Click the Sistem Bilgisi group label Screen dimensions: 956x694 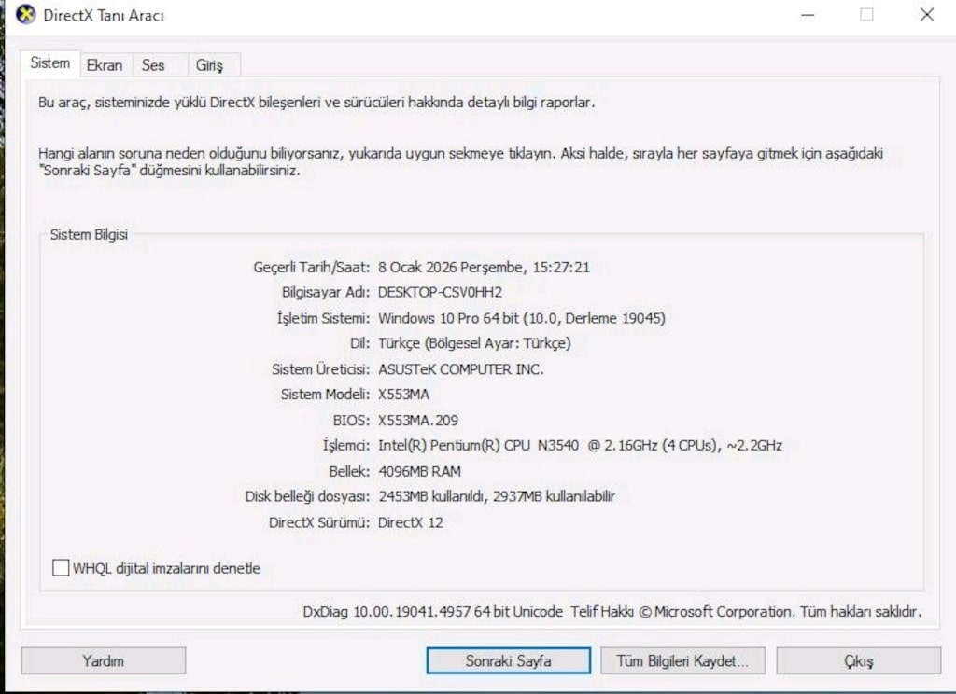tap(89, 234)
